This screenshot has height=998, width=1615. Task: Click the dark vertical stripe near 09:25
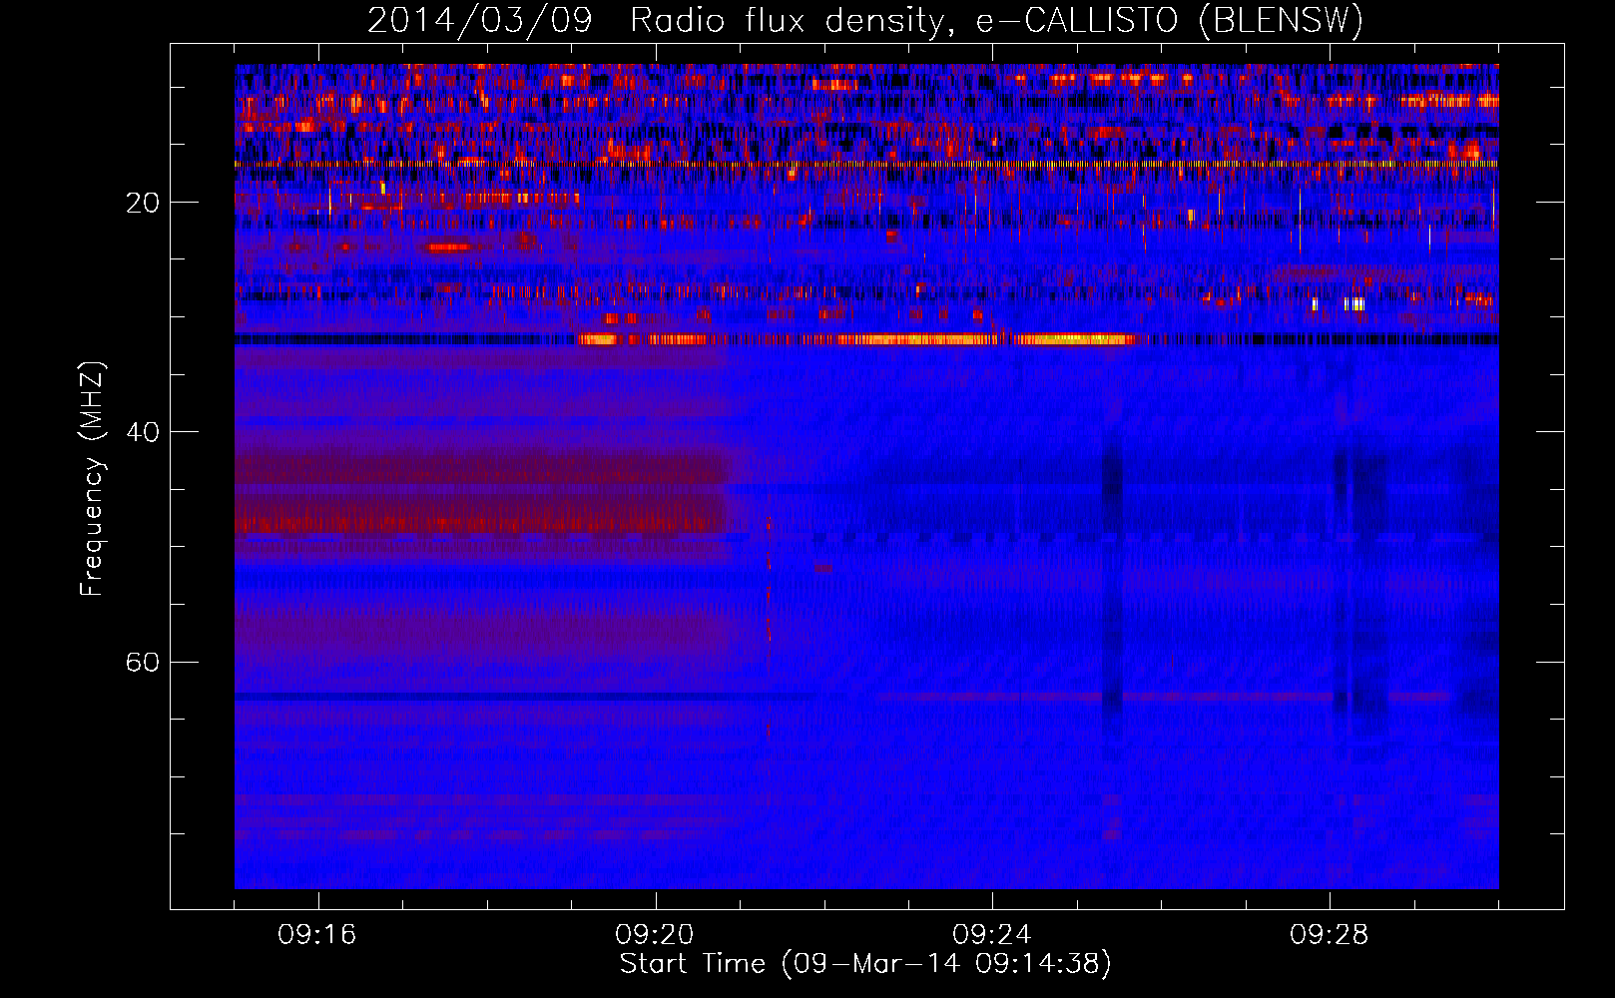(x=1112, y=589)
